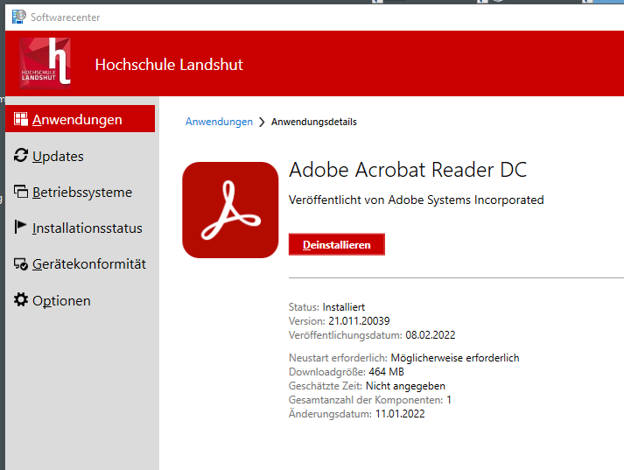
Task: Click the Adobe Acrobat Reader app icon
Action: [x=230, y=210]
